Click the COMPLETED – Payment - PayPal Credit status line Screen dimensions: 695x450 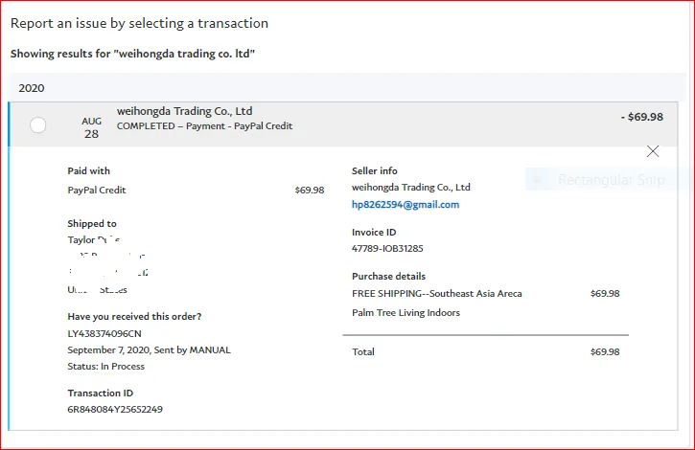pyautogui.click(x=204, y=126)
